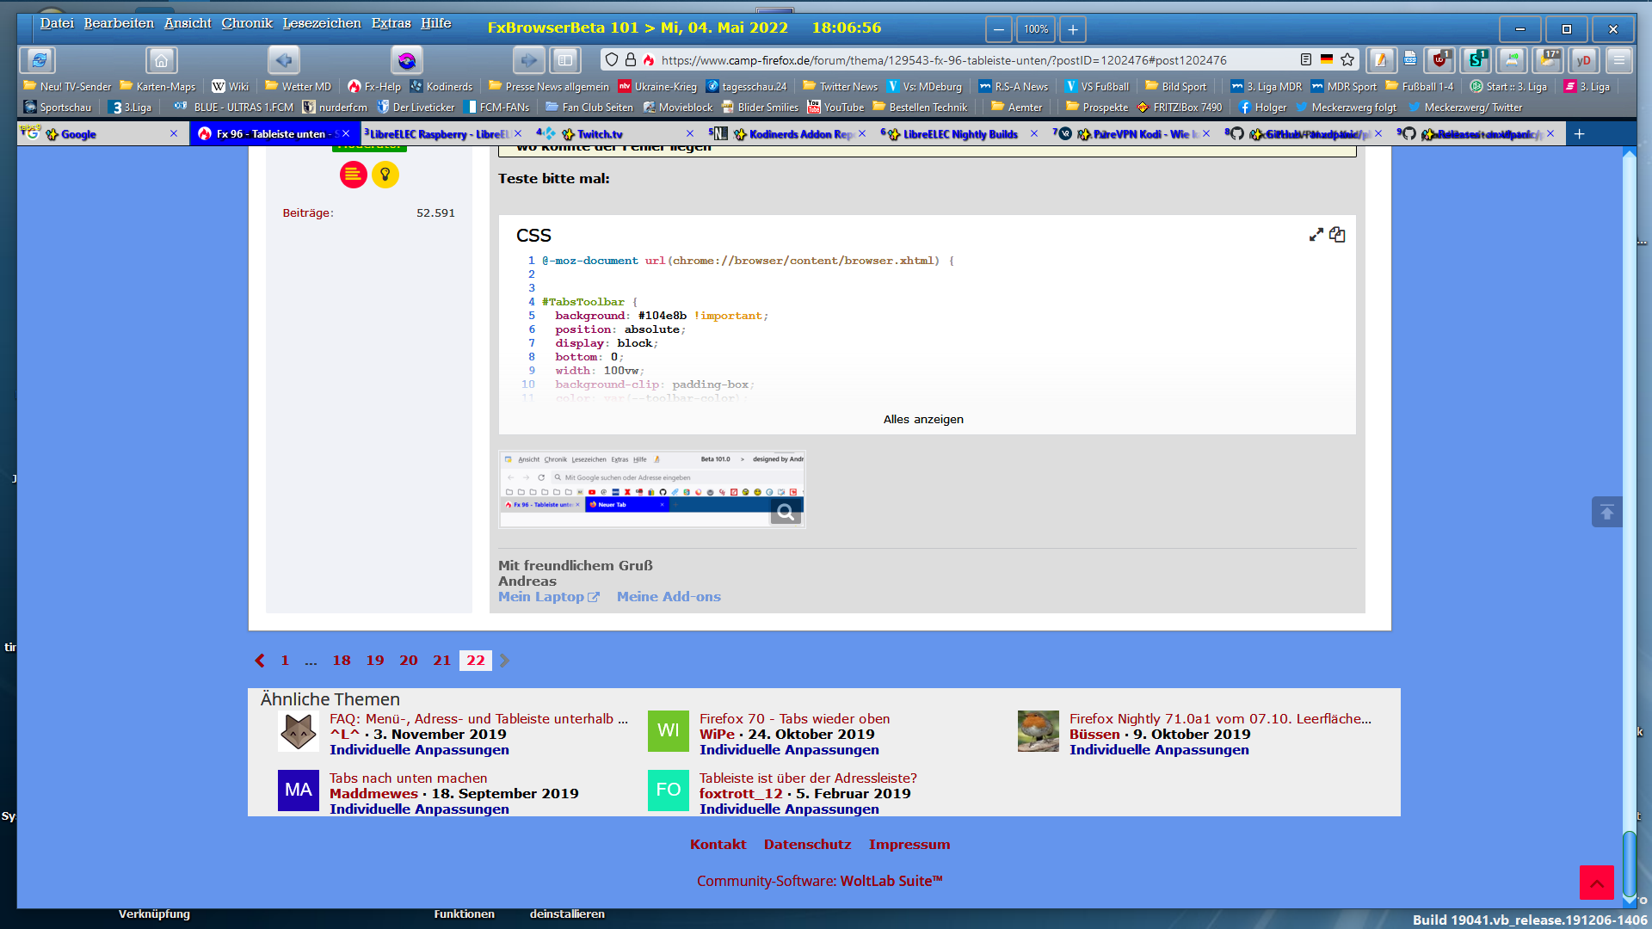Screen dimensions: 1652x929
Task: Open the tab bar screenshot thumbnail
Action: click(652, 489)
